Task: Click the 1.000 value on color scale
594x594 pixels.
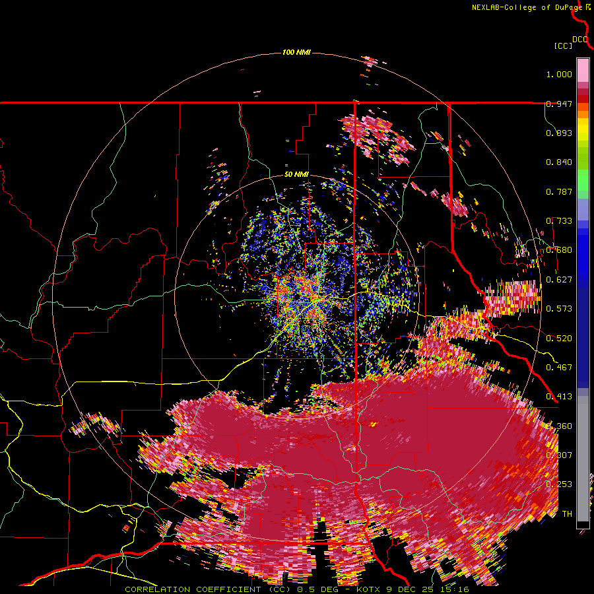Action: tap(559, 74)
